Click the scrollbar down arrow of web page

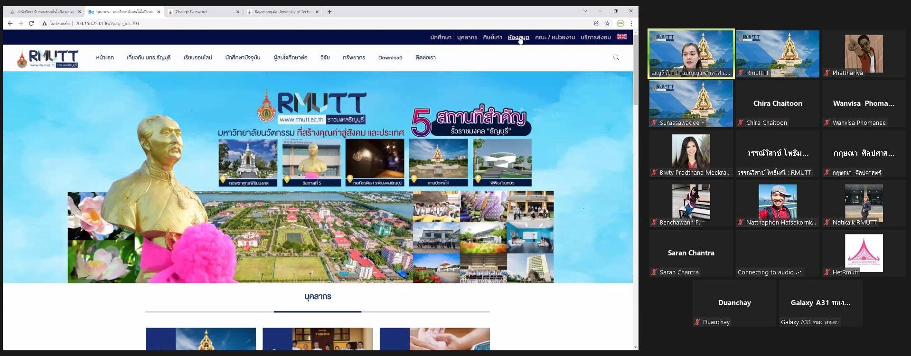click(x=636, y=347)
